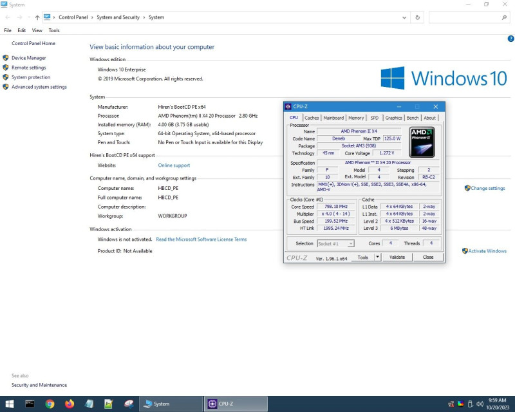Click the Core Speed value 798.10 MHz
This screenshot has height=412, width=515.
click(336, 207)
